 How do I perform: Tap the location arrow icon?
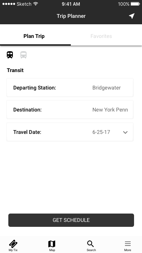point(132,16)
